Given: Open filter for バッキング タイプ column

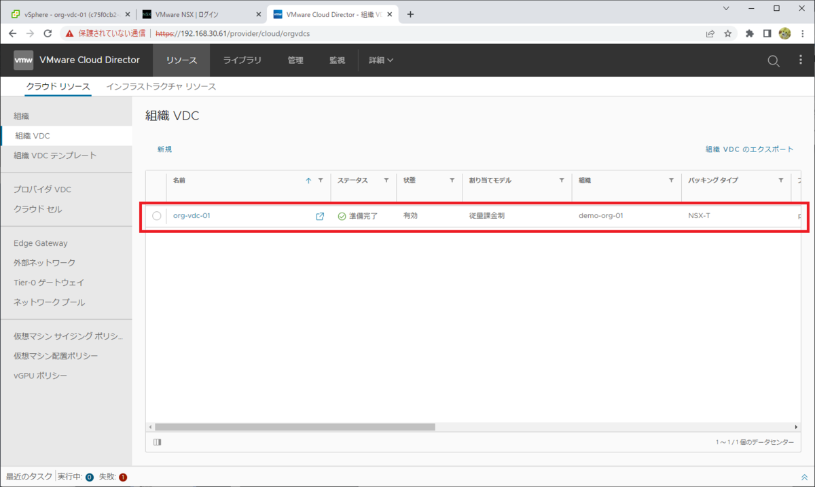Looking at the screenshot, I should pyautogui.click(x=781, y=181).
